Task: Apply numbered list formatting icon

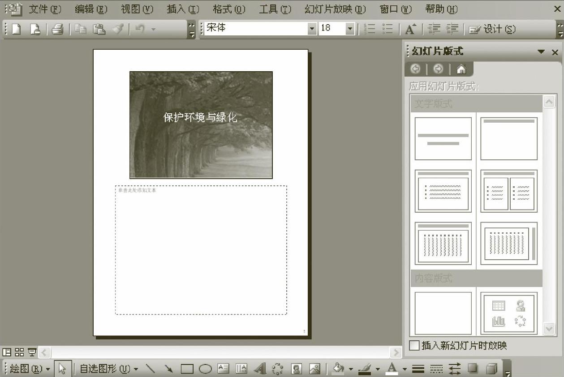Action: tap(370, 29)
